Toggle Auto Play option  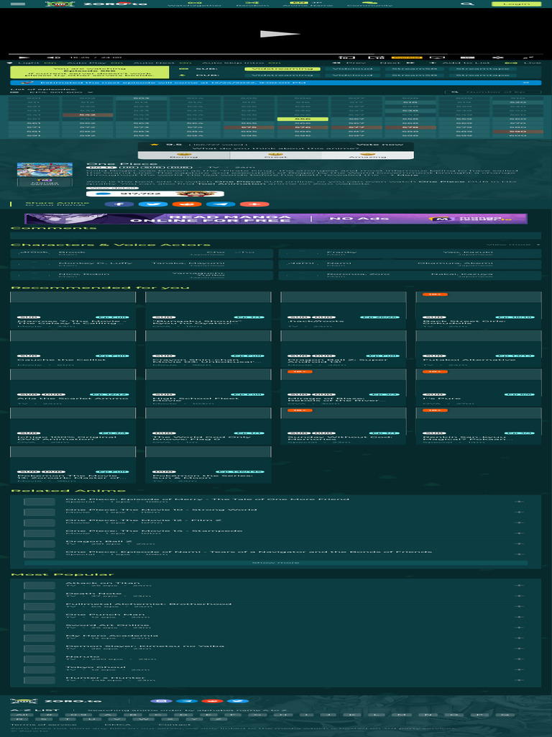(x=95, y=63)
